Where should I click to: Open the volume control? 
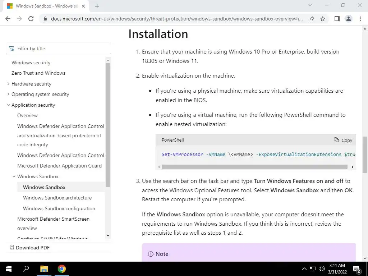322,269
